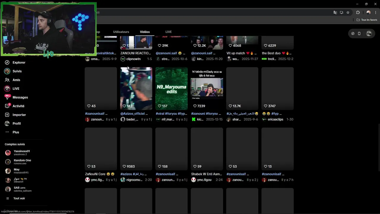Open the Tous les favoris bookmarks folder
This screenshot has width=380, height=214.
pyautogui.click(x=367, y=20)
